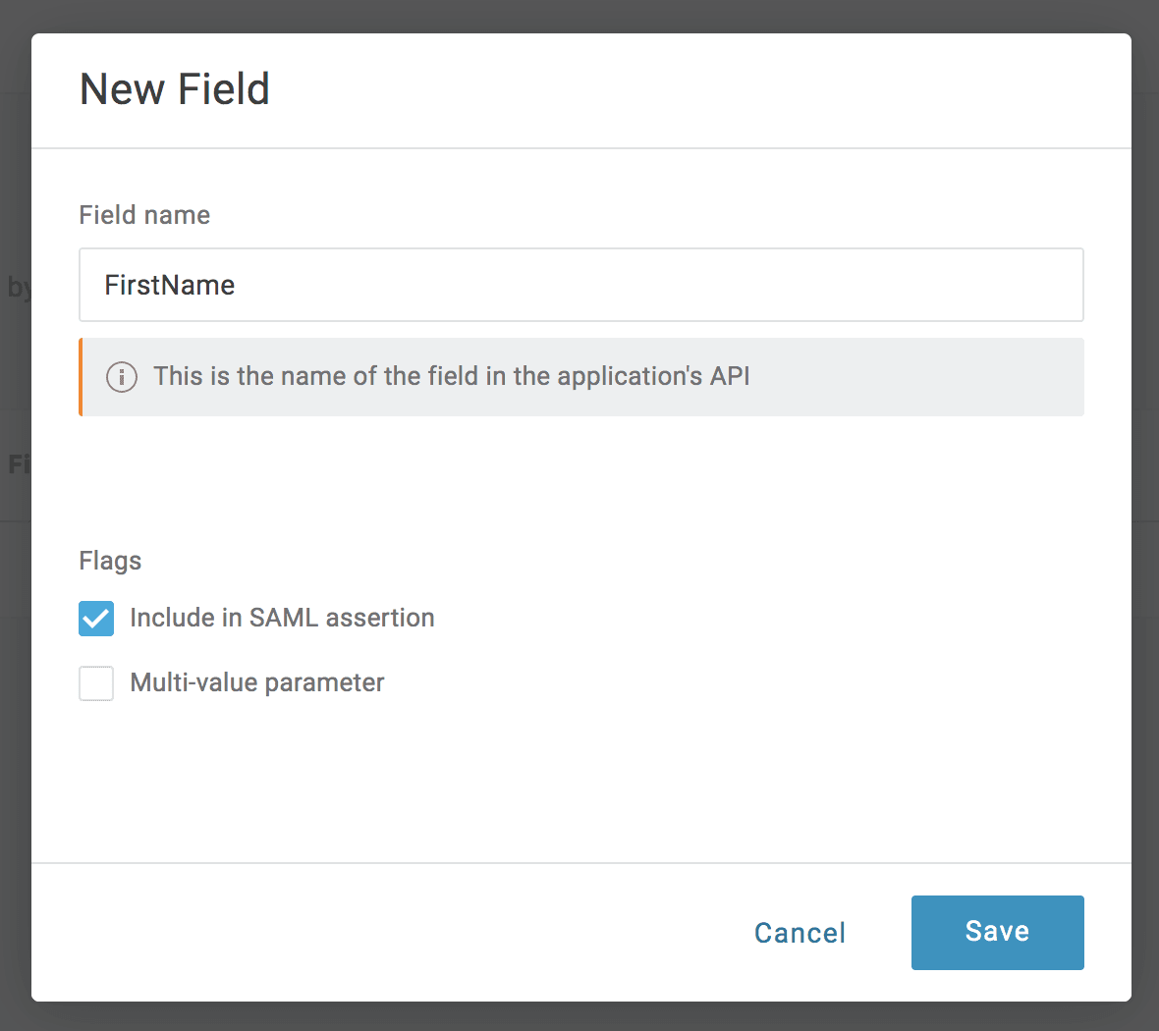Enable the Multi-value parameter checkbox
The height and width of the screenshot is (1031, 1159).
tap(96, 683)
